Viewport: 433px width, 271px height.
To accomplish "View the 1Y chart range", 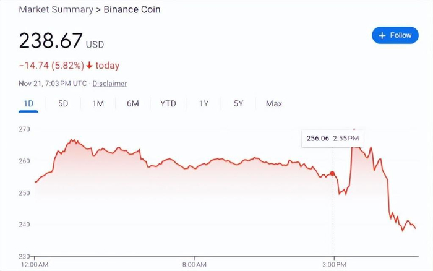I will [x=204, y=104].
